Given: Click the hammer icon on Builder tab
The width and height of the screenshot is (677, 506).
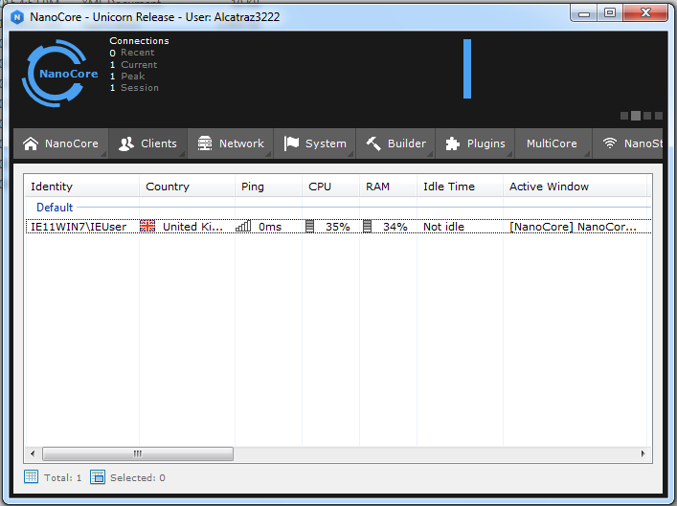Looking at the screenshot, I should (x=373, y=143).
